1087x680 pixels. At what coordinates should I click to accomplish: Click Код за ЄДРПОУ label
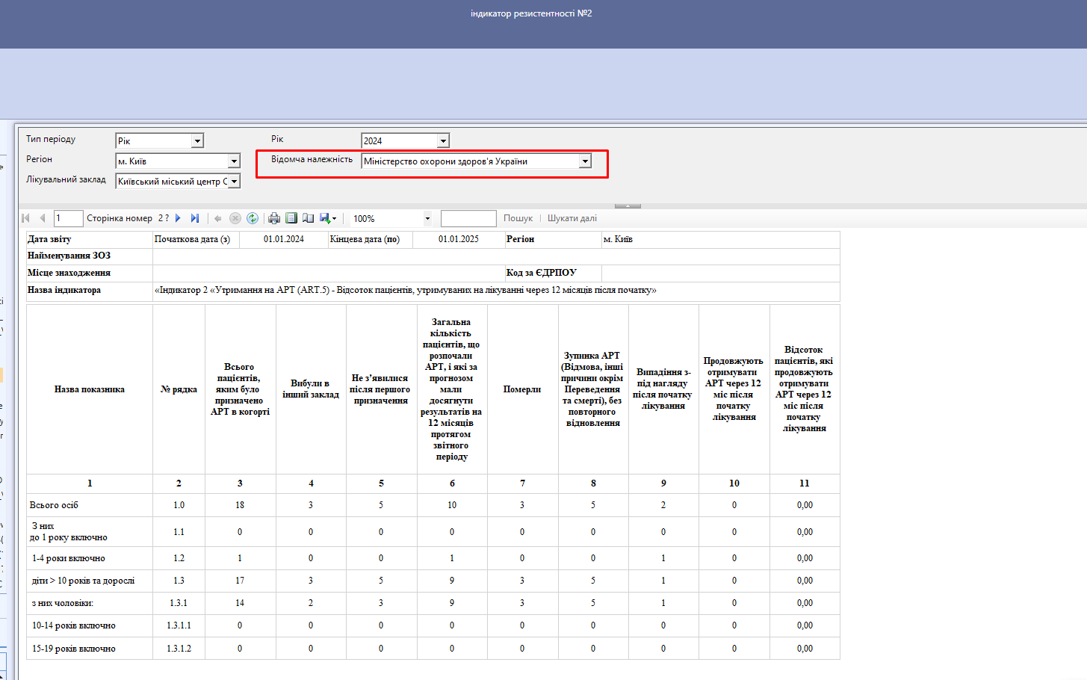542,273
